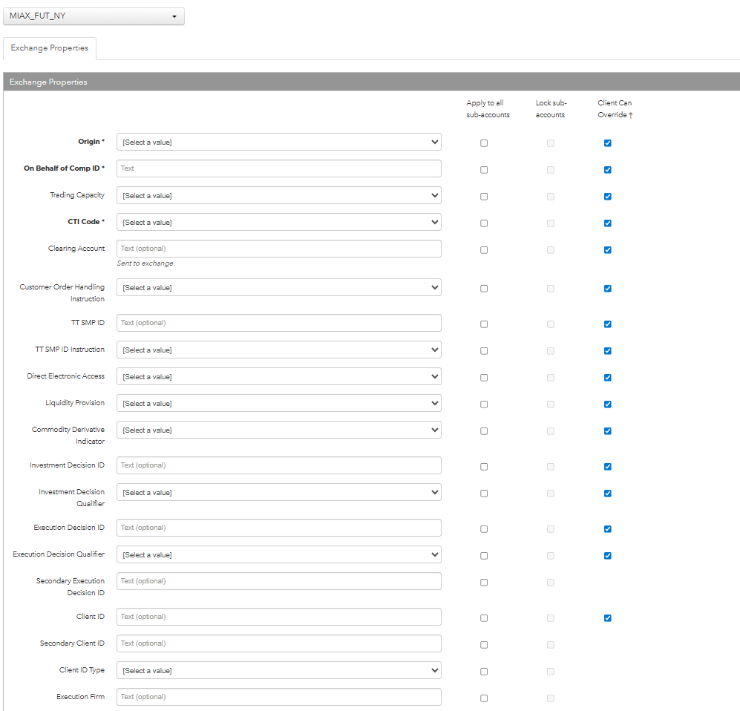Switch to the Exchange Properties tab

tap(50, 48)
